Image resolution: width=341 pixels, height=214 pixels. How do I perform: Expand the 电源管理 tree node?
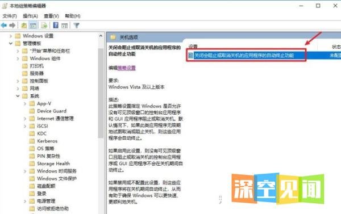(25, 201)
